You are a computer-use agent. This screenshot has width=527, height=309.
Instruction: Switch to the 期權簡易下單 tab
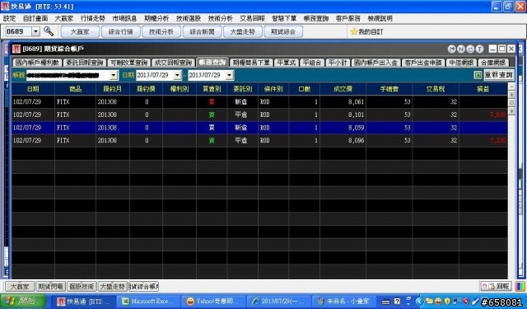point(251,63)
